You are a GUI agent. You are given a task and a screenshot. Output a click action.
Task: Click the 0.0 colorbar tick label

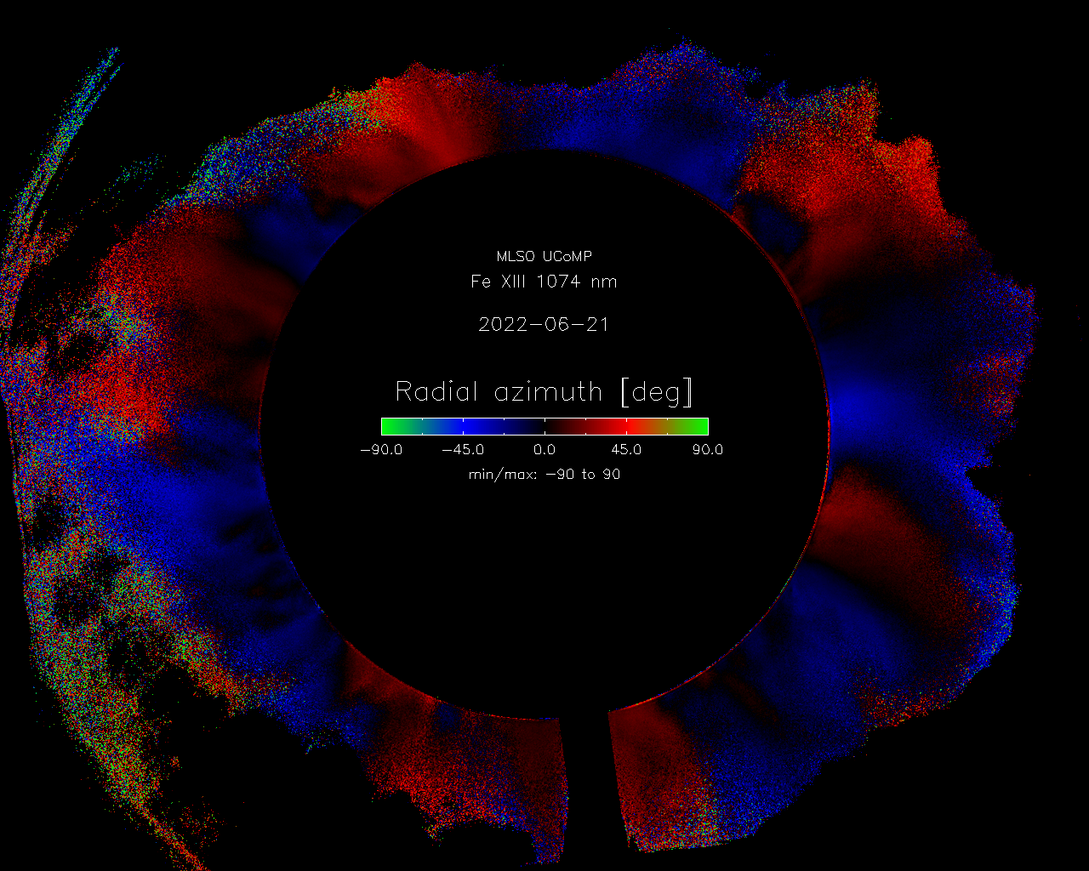[544, 450]
